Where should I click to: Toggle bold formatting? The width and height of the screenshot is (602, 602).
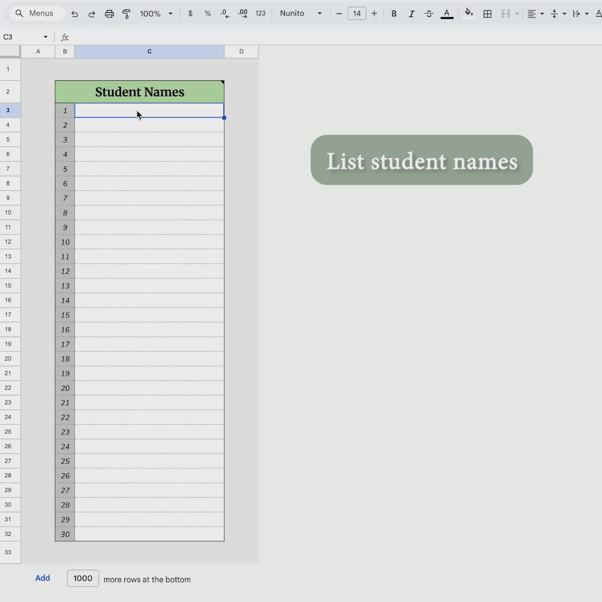click(394, 13)
